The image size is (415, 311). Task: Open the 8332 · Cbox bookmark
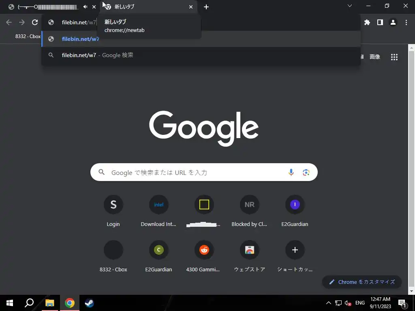click(x=28, y=36)
